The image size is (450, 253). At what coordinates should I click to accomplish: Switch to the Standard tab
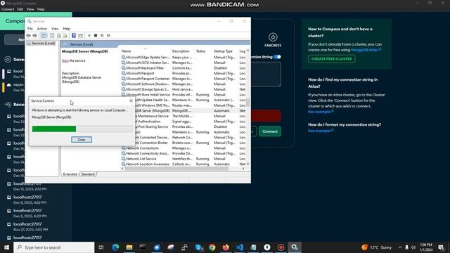(x=88, y=174)
